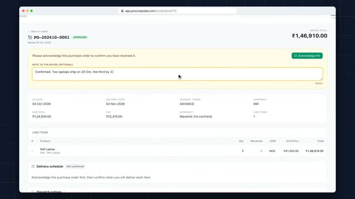Viewport: 355px width, 199px height.
Task: Click the lock icon in the address bar
Action: click(122, 11)
